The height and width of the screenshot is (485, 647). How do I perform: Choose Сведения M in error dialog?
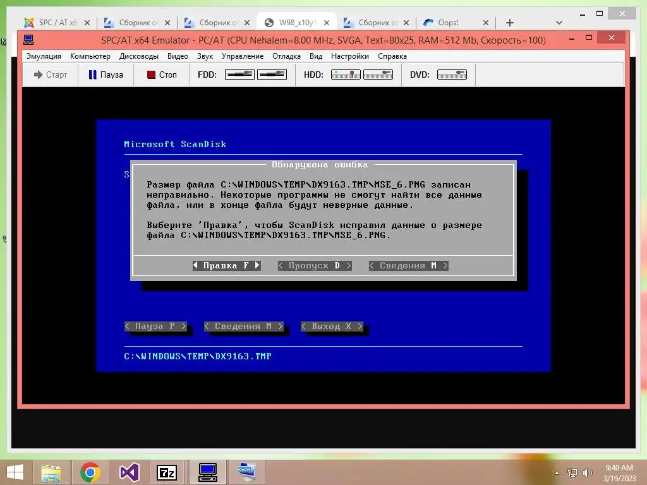(409, 266)
